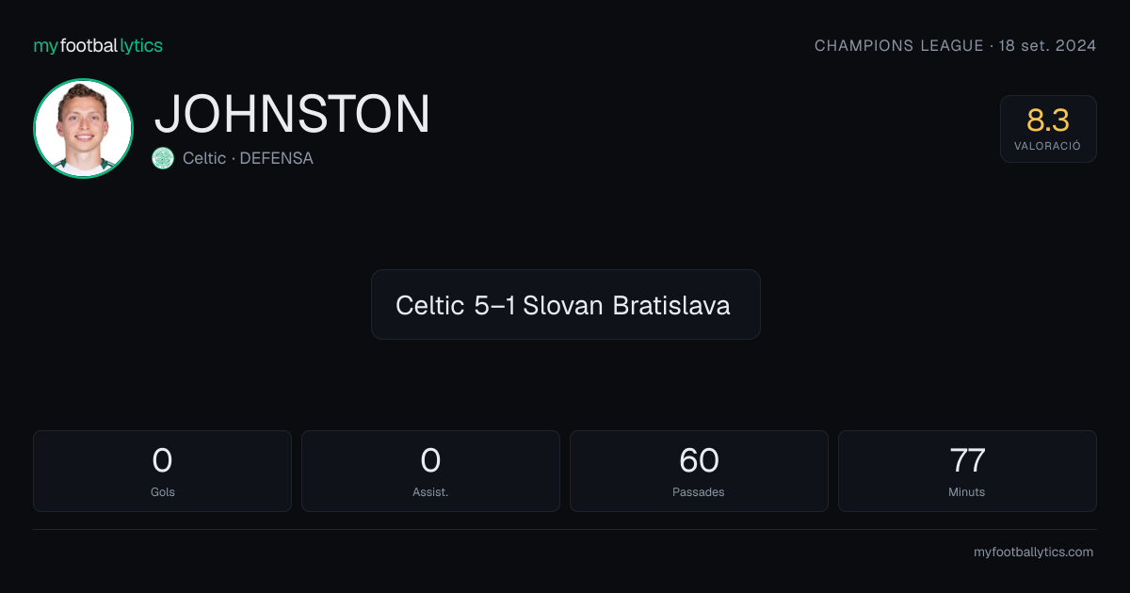Click the Champions League date header
This screenshot has height=593, width=1130.
point(955,45)
